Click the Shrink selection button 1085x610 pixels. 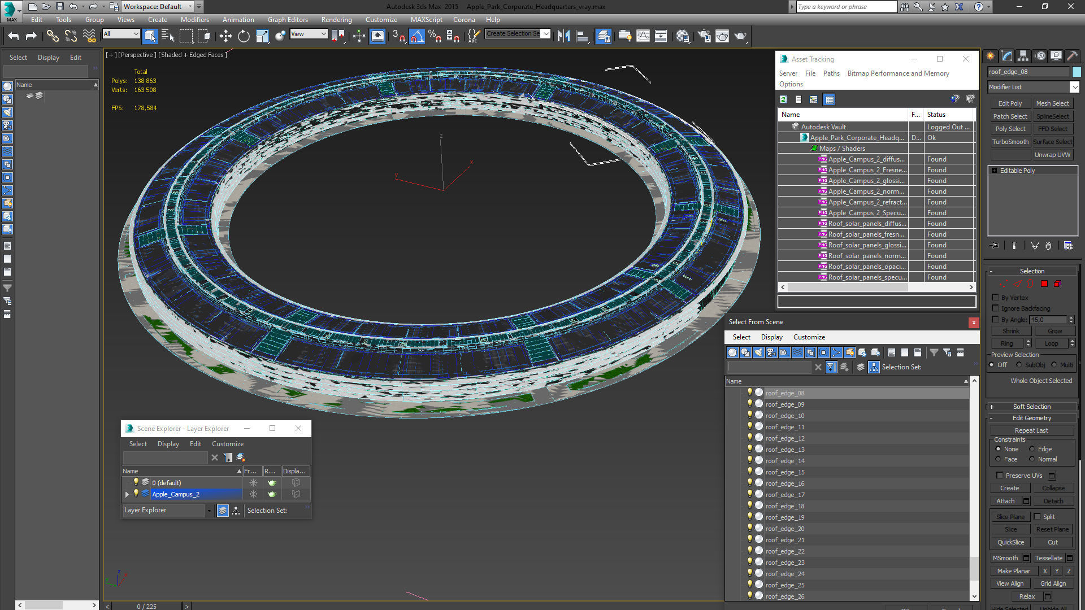point(1010,331)
